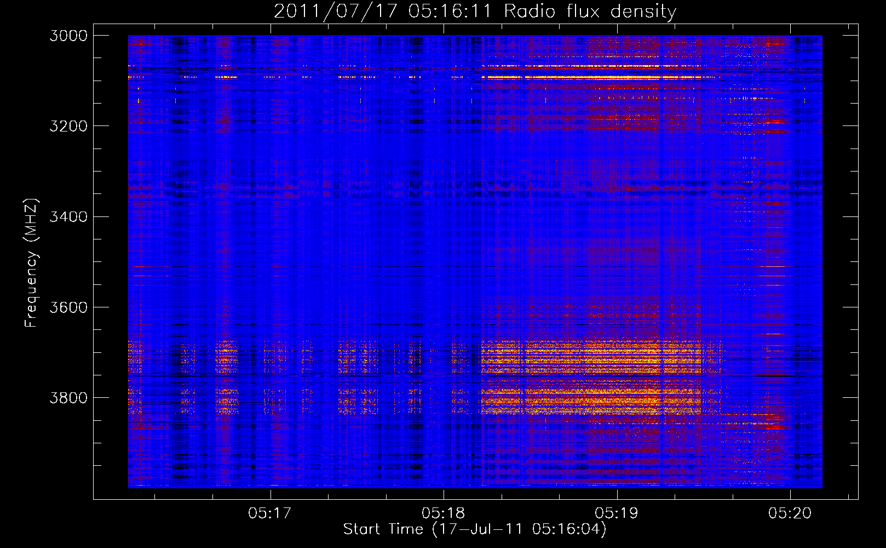The width and height of the screenshot is (886, 548).
Task: Click the "Start Time (17-Jul-11 05:16:04)" axis label
Action: point(475,529)
